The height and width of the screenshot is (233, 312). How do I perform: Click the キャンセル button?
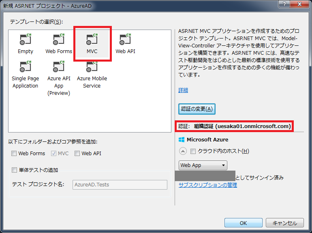pos(285,223)
